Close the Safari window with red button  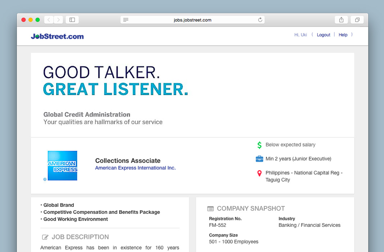point(23,20)
